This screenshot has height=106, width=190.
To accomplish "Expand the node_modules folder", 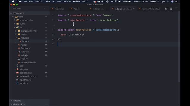I will click(x=15, y=20).
